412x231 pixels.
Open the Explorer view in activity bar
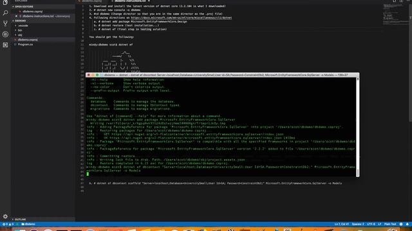coord(5,3)
